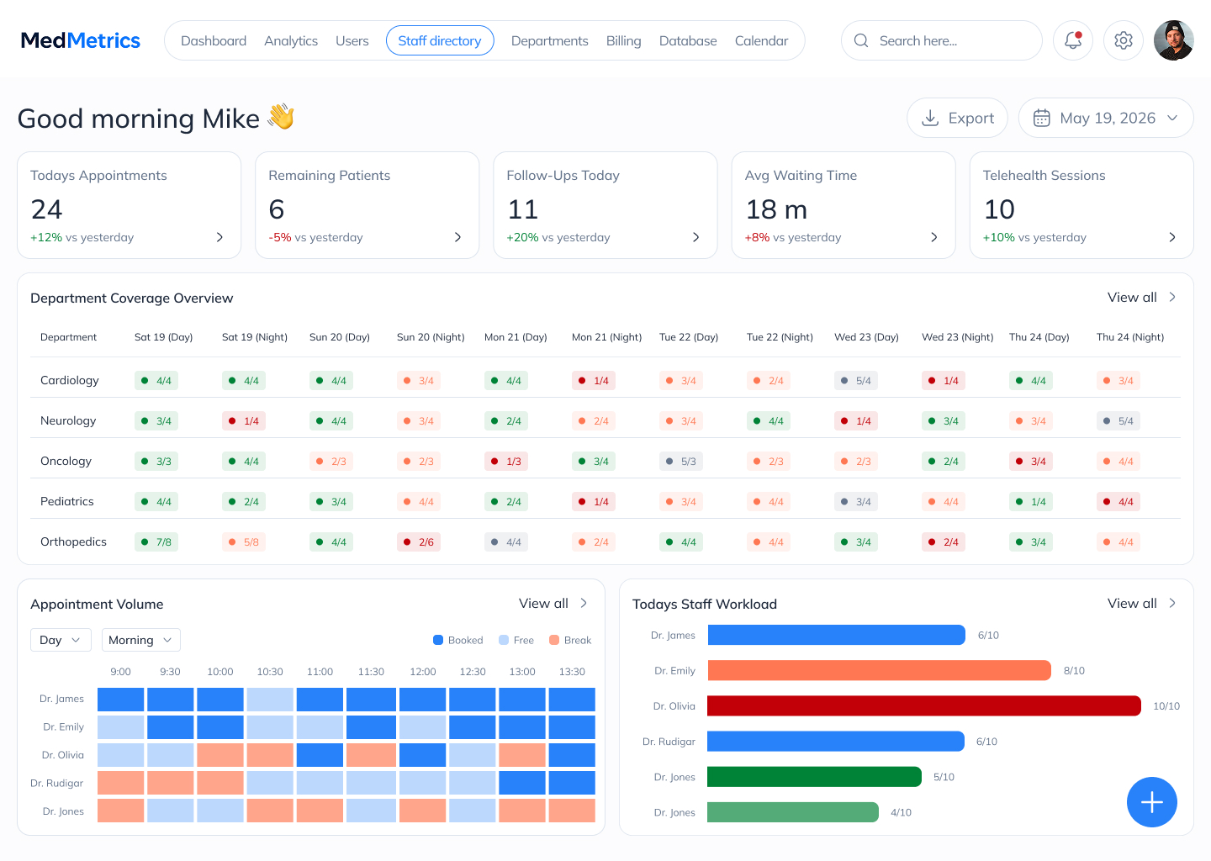Open the Users tab
1211x861 pixels.
352,40
